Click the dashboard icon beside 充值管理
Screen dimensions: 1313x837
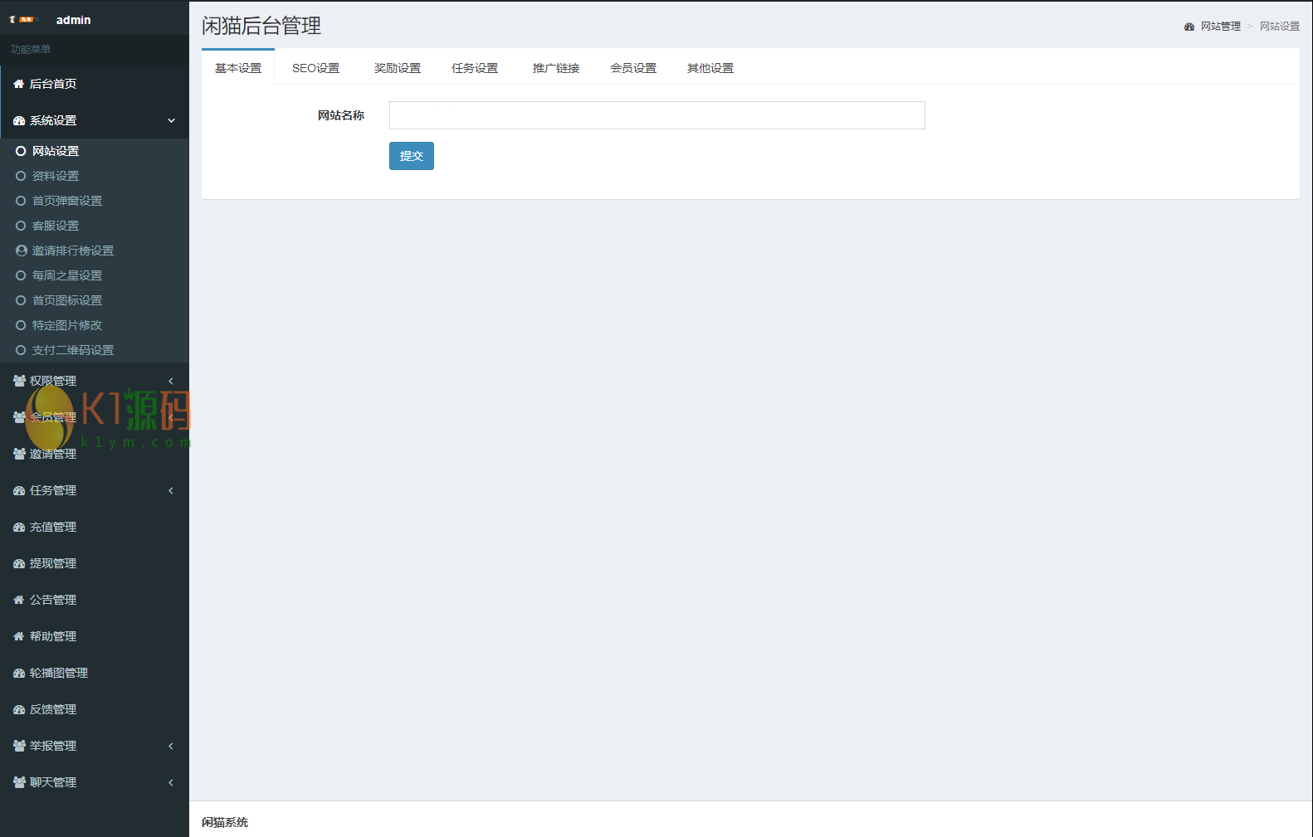click(x=19, y=527)
